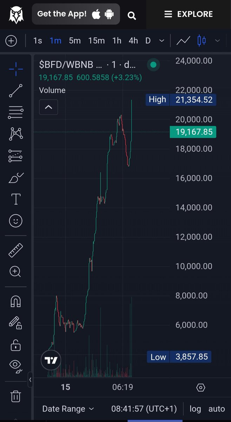Remove drawings with trash icon
This screenshot has height=422, width=231.
tap(16, 396)
